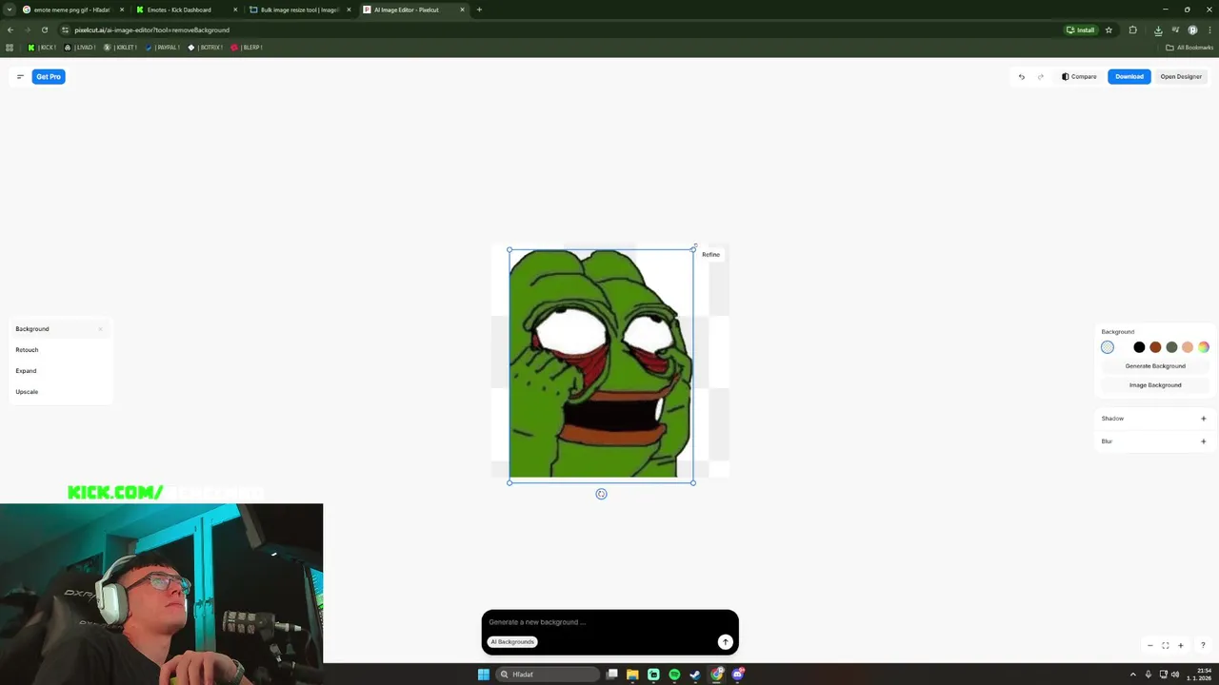Open the KICK bookmark

(42, 47)
